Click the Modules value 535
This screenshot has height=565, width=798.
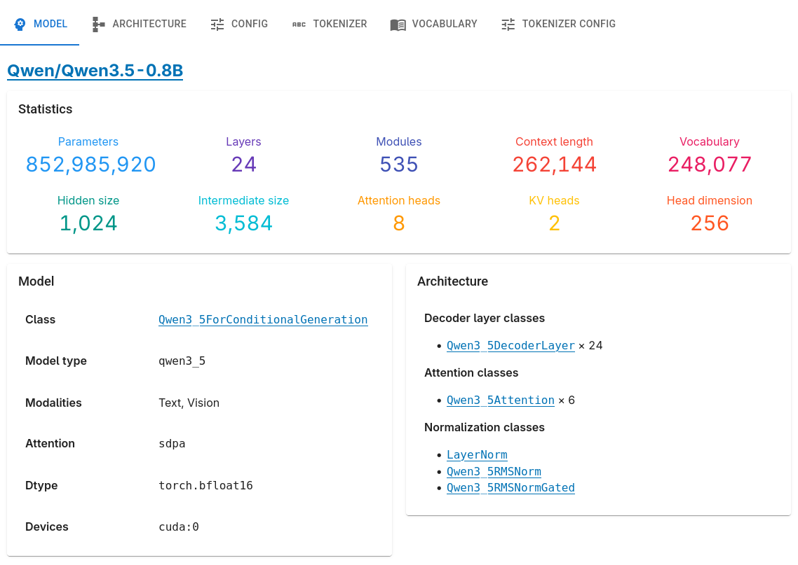coord(399,164)
